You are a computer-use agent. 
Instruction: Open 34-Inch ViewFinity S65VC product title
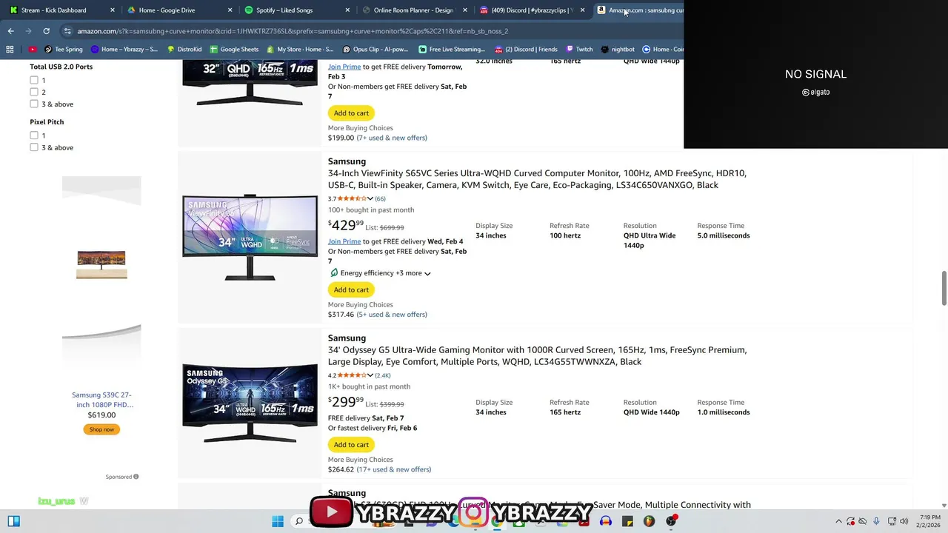537,179
